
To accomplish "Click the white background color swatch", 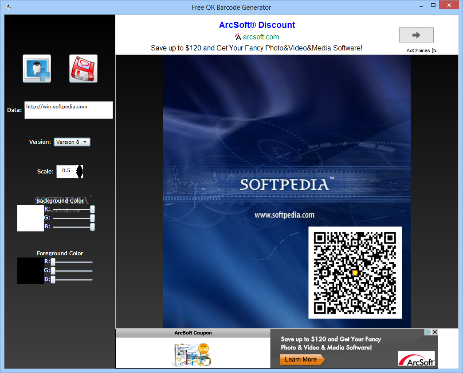I will pyautogui.click(x=31, y=218).
